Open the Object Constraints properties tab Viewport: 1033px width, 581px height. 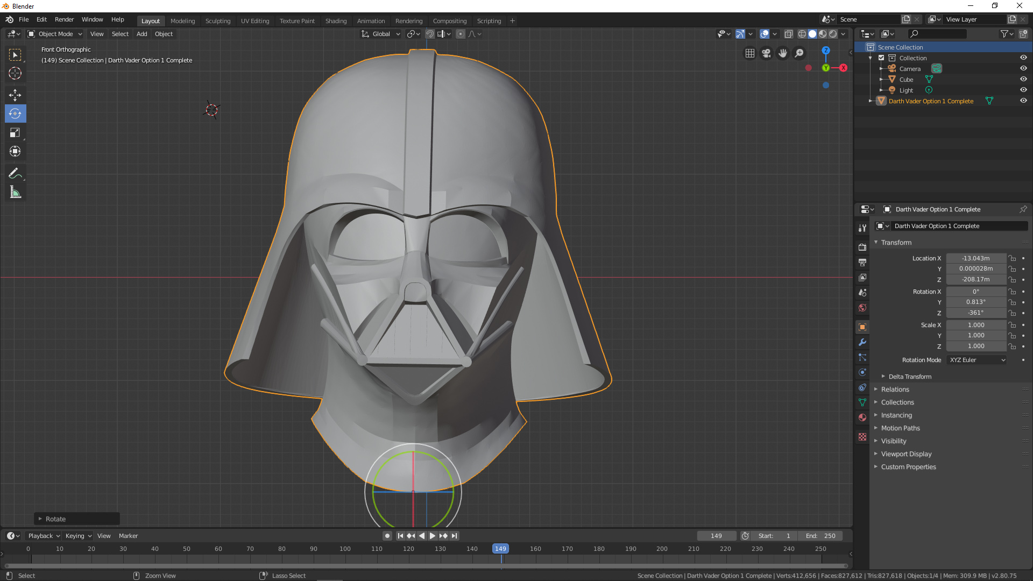(x=862, y=387)
